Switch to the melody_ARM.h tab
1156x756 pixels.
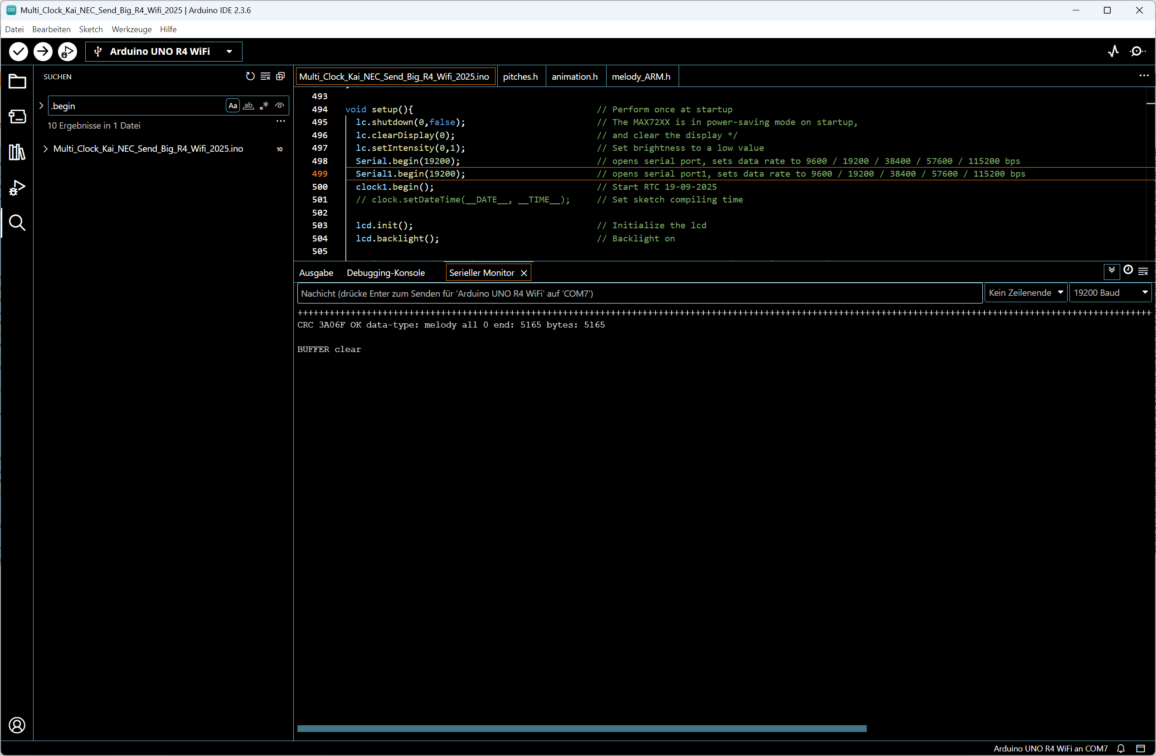tap(641, 77)
